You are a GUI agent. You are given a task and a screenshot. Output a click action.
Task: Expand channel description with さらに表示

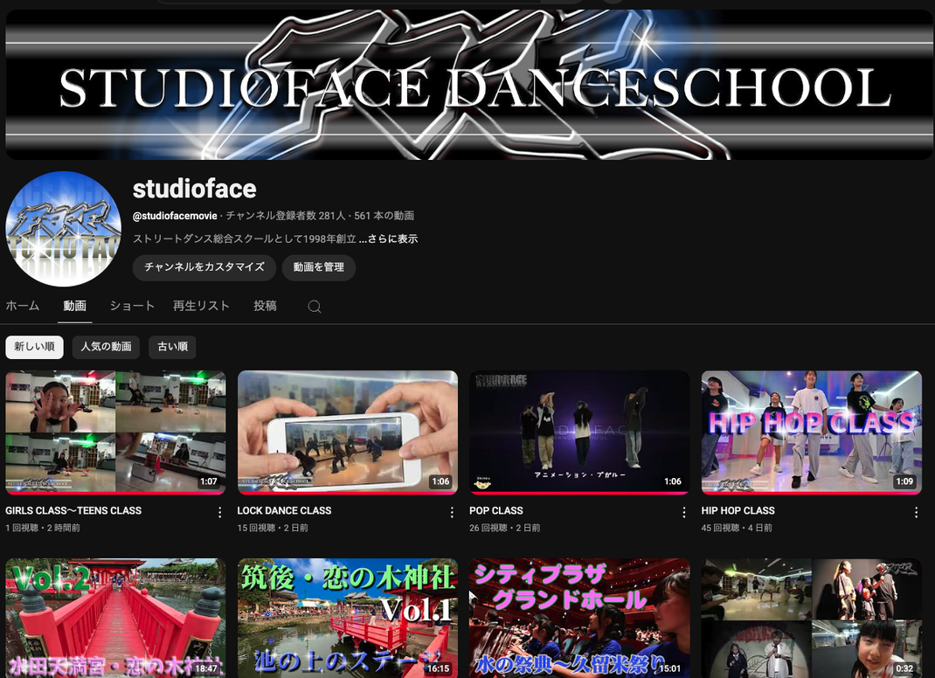(x=388, y=239)
